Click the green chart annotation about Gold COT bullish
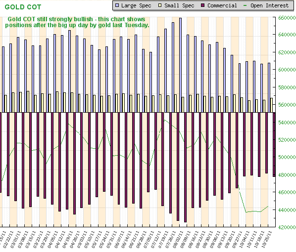 [77, 22]
